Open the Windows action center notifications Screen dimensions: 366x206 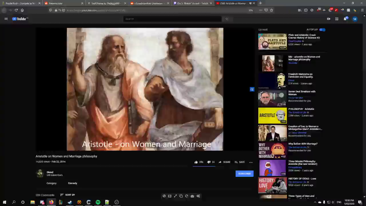pyautogui.click(x=360, y=202)
